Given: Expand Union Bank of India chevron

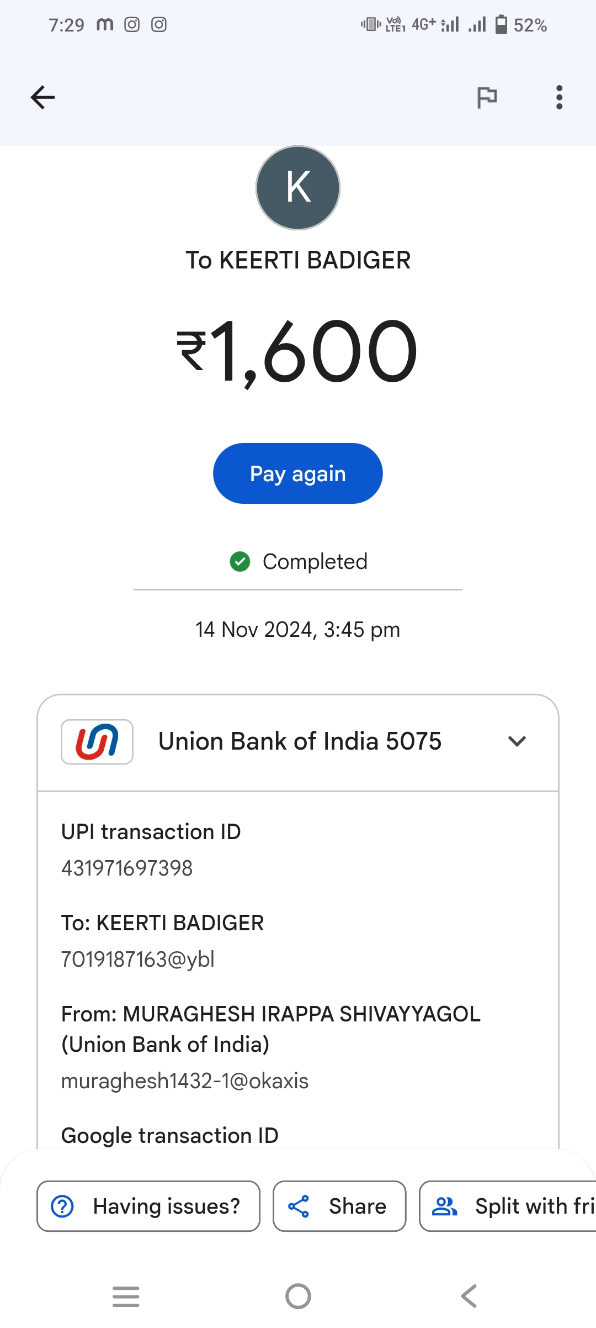Looking at the screenshot, I should (x=517, y=741).
